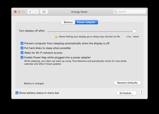Go back with the left chevron button
The image size is (159, 114).
30,12
